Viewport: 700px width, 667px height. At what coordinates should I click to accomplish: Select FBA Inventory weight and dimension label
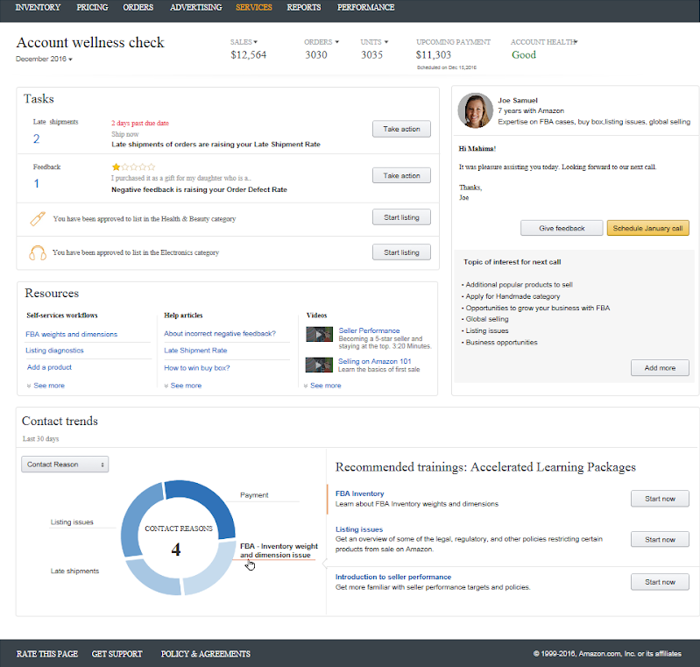click(279, 550)
